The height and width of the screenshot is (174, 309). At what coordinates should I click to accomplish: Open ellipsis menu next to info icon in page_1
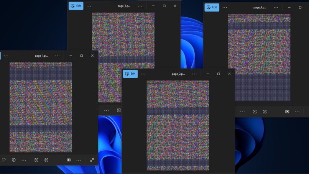24,160
